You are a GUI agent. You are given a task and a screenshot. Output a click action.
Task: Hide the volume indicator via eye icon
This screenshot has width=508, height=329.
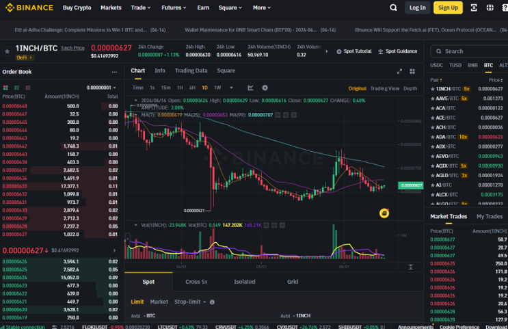267,225
